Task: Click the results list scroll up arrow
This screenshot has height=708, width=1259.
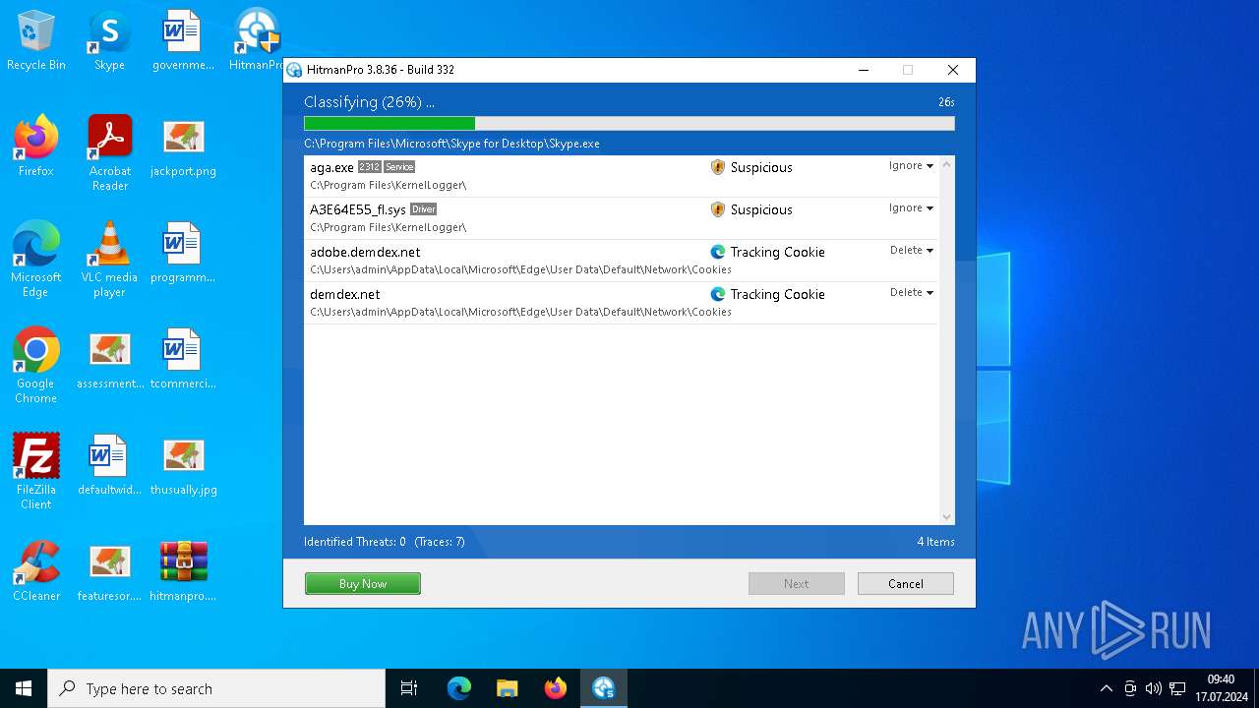Action: tap(946, 165)
